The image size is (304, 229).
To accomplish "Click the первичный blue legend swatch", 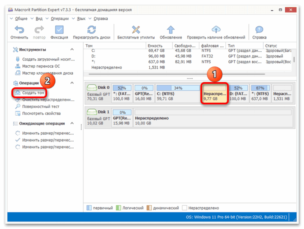I will [x=89, y=208].
